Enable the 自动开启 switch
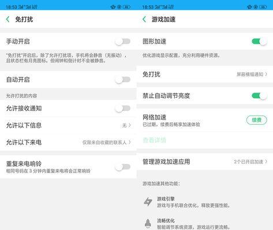Screen dimensions: 273x230 [x=123, y=79]
